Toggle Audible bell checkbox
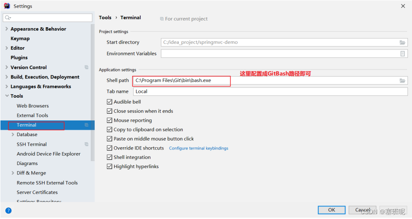The height and width of the screenshot is (219, 412). pyautogui.click(x=109, y=102)
